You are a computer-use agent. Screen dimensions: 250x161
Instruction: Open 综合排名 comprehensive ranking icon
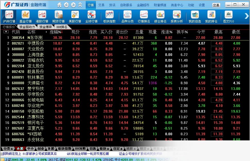pos(160,16)
